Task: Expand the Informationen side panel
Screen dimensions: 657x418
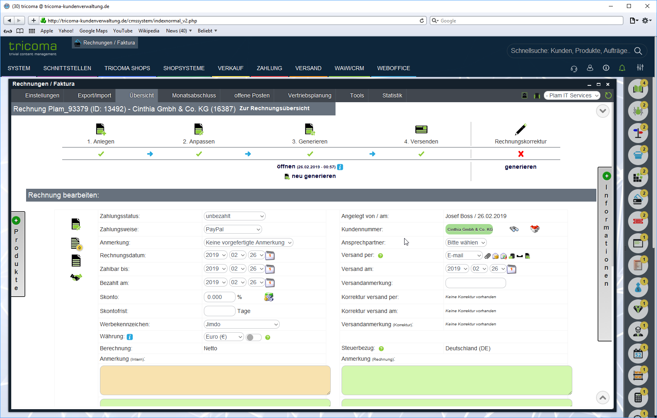Action: pyautogui.click(x=606, y=176)
